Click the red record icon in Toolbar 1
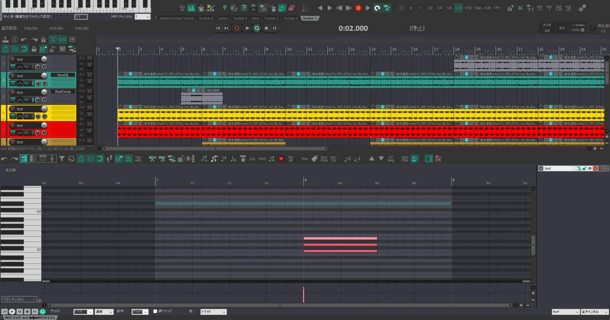610x320 pixels. click(x=358, y=8)
